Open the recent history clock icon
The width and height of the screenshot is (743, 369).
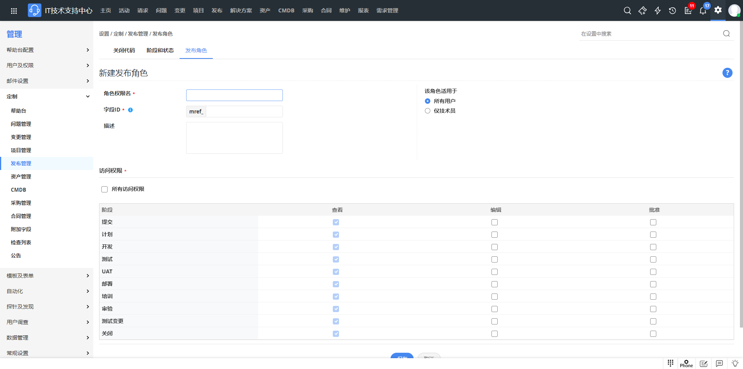[x=673, y=11]
